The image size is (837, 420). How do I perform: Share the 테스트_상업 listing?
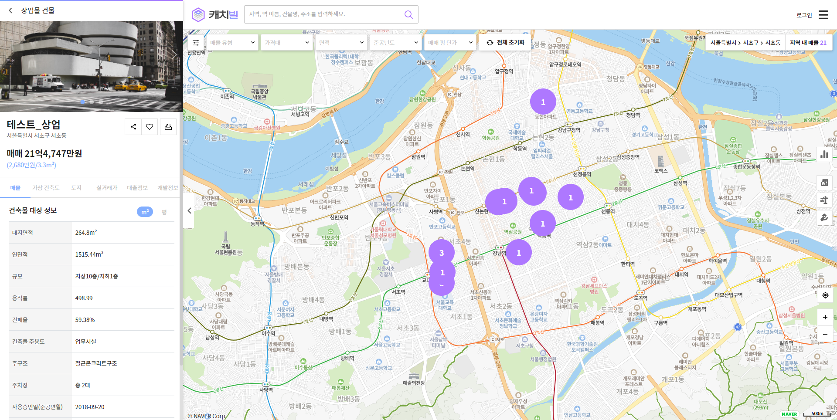coord(133,127)
